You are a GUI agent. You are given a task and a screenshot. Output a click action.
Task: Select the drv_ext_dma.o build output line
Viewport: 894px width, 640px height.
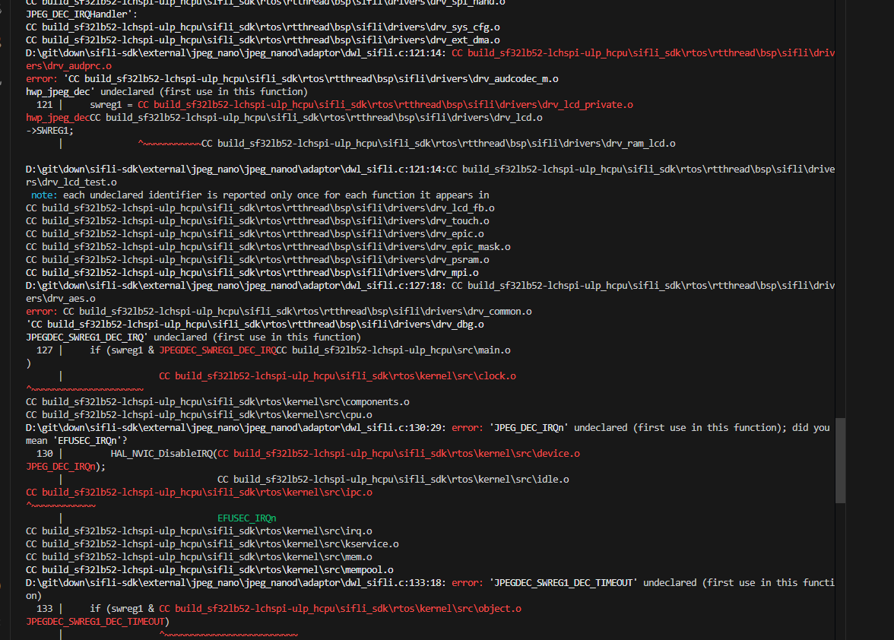[262, 40]
